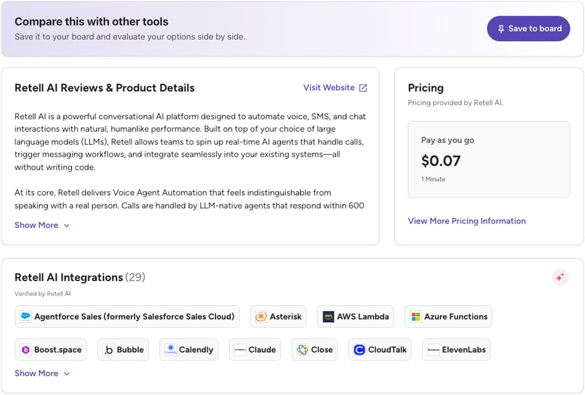Select the AWS Lambda integration chip

point(355,316)
